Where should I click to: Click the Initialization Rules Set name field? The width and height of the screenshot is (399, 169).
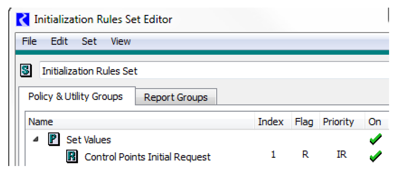click(212, 71)
